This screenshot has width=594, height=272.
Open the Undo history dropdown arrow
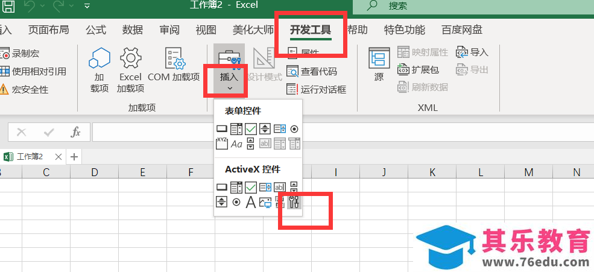pyautogui.click(x=42, y=6)
